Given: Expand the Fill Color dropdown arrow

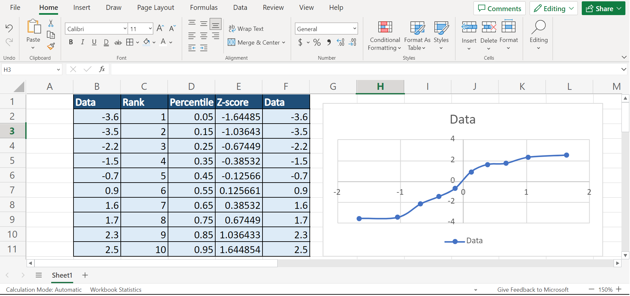Looking at the screenshot, I should [154, 42].
